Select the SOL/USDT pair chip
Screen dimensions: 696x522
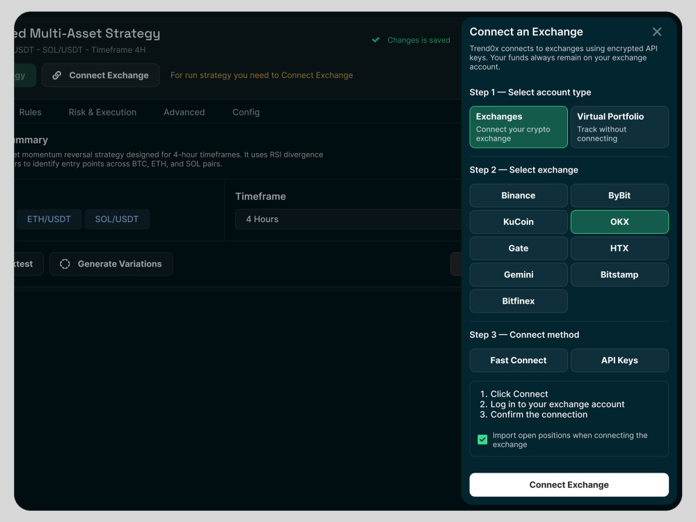tap(117, 219)
